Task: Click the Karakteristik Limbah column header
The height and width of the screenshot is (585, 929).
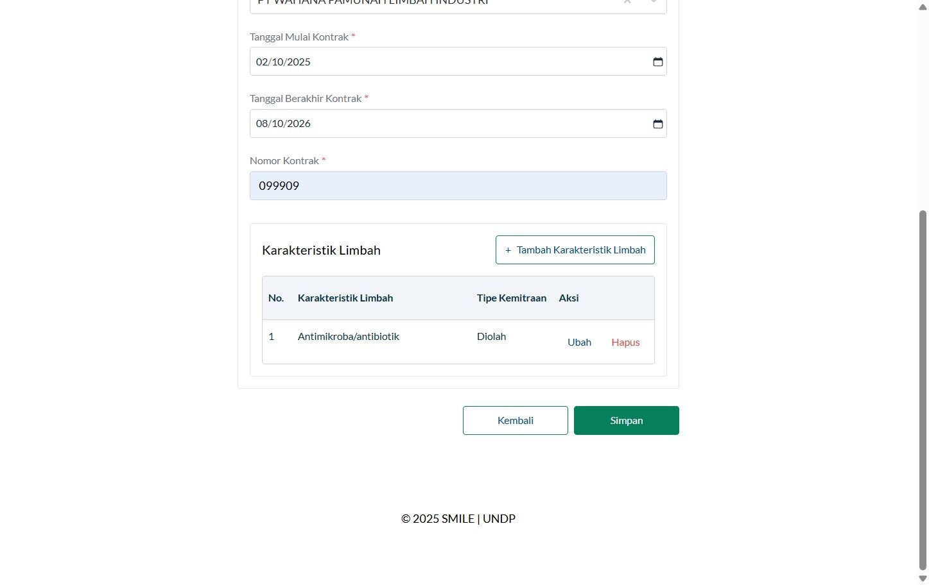Action: coord(345,298)
